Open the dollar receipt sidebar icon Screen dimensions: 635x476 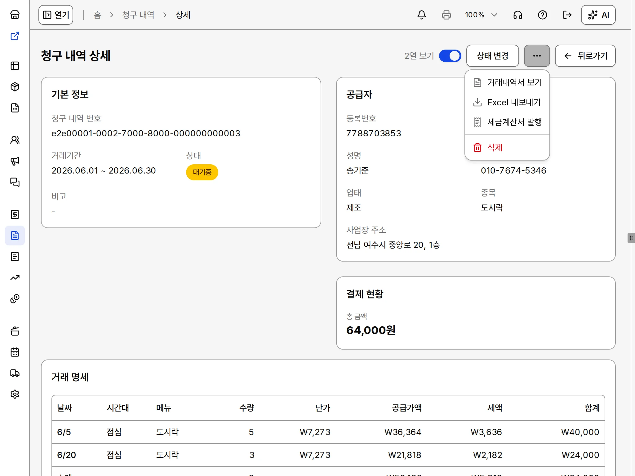pyautogui.click(x=15, y=214)
